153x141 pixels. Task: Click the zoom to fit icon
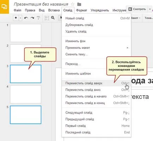click(x=47, y=18)
